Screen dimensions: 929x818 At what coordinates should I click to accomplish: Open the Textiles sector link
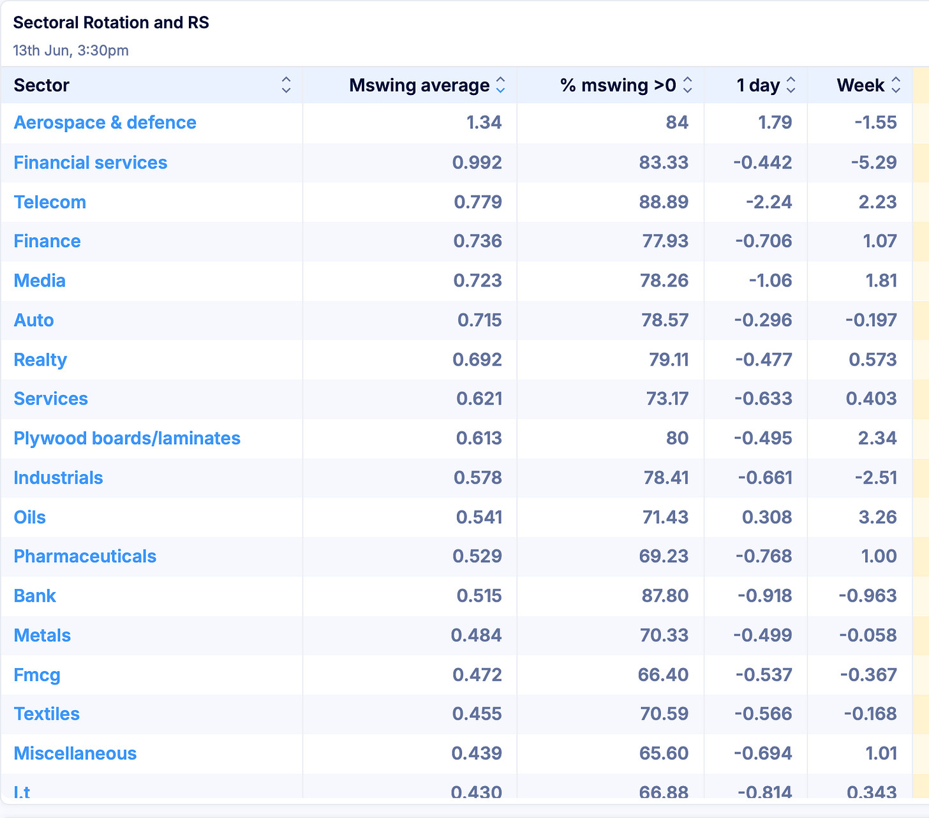coord(47,714)
